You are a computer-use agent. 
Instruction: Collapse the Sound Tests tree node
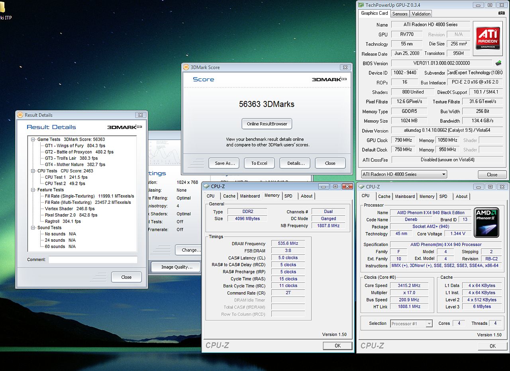(33, 228)
